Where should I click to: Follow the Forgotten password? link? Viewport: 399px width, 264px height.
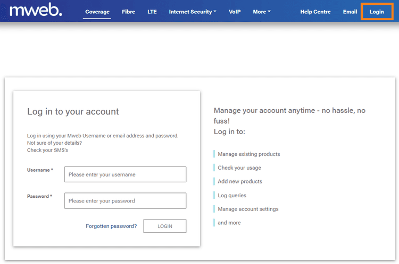click(x=111, y=226)
